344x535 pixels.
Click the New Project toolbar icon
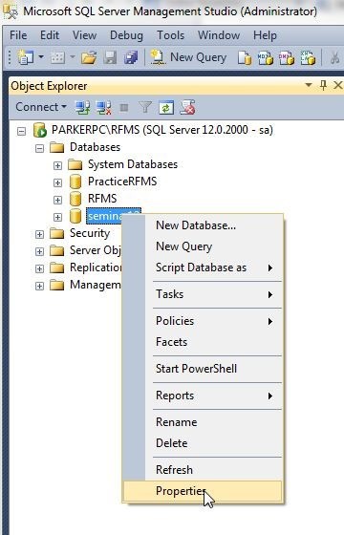point(26,57)
